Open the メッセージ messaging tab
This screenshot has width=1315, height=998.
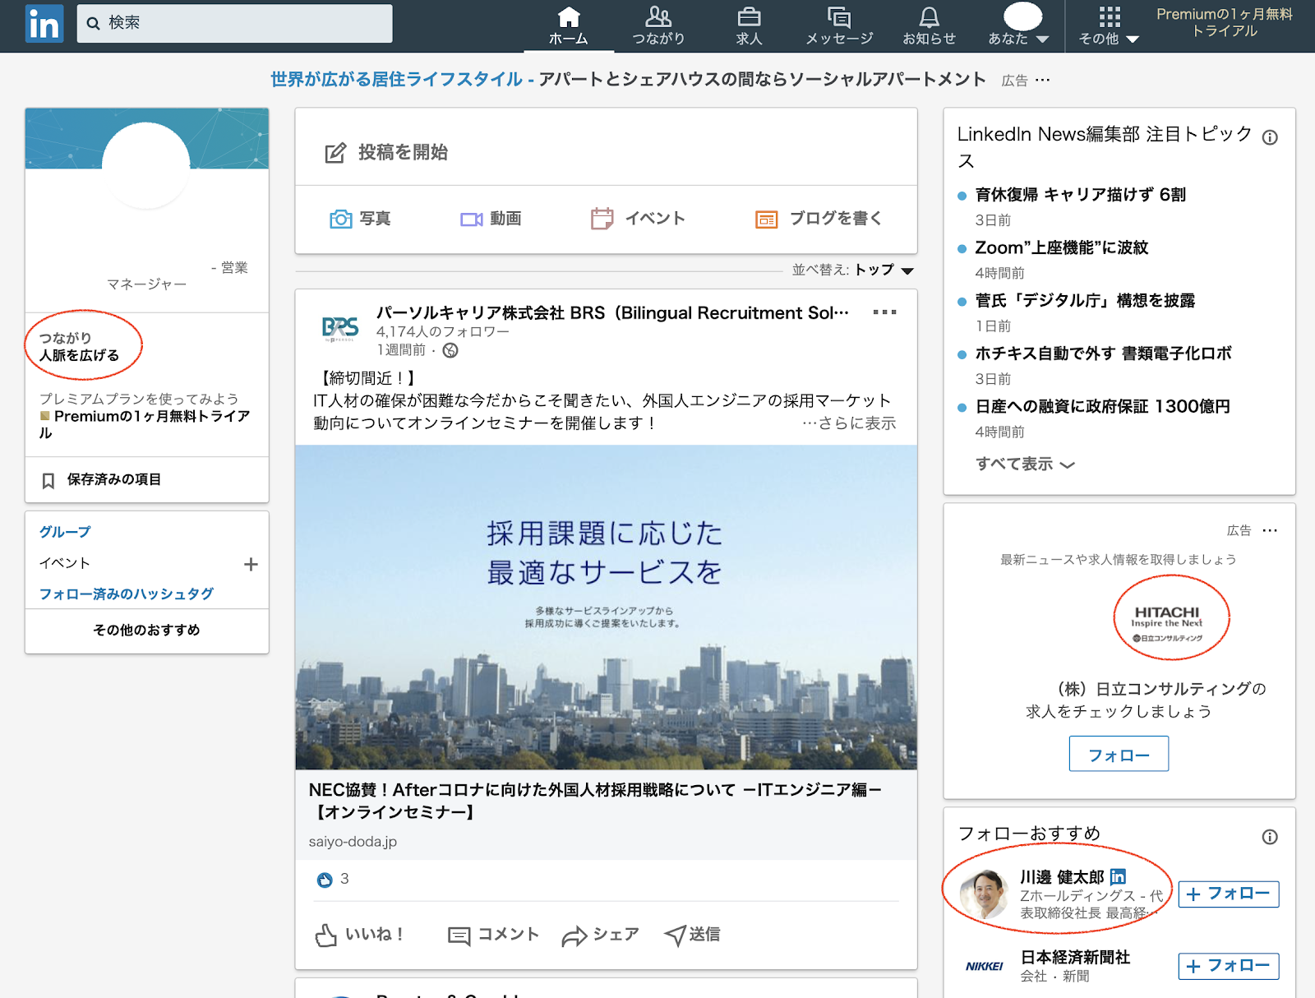pos(839,26)
